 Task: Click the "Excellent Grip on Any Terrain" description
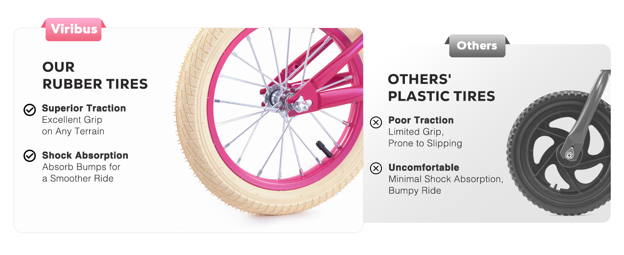pyautogui.click(x=73, y=126)
